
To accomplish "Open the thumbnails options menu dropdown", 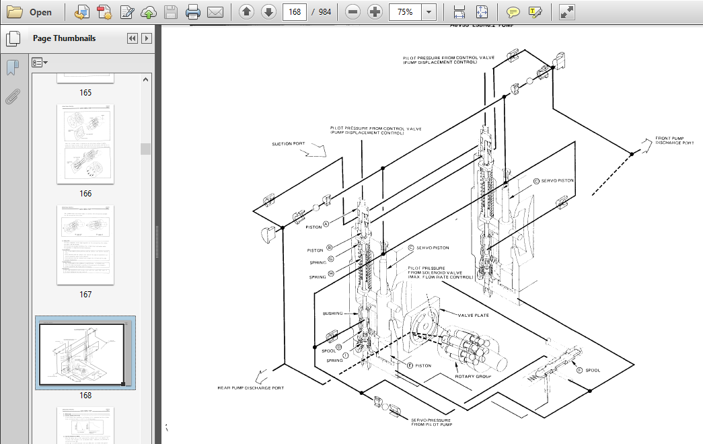I will click(40, 63).
